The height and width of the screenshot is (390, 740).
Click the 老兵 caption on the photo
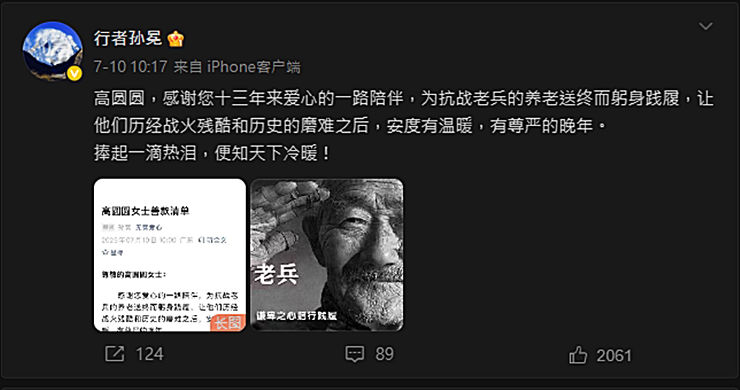(277, 275)
